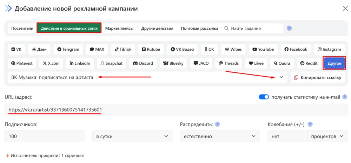Select the X.com platform button
The width and height of the screenshot is (351, 163).
(51, 63)
